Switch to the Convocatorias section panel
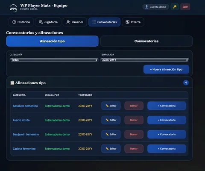The image size is (205, 171). point(146,41)
